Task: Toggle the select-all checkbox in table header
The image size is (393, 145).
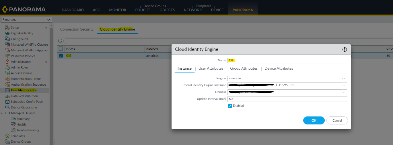Action: pos(61,49)
